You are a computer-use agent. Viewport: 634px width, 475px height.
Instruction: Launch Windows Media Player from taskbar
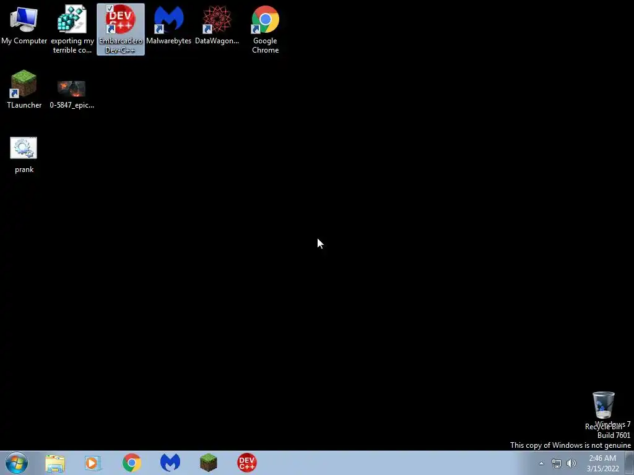(x=93, y=463)
